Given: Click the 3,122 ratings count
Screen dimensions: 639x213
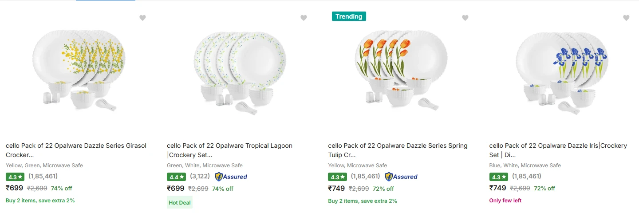Looking at the screenshot, I should coord(200,176).
